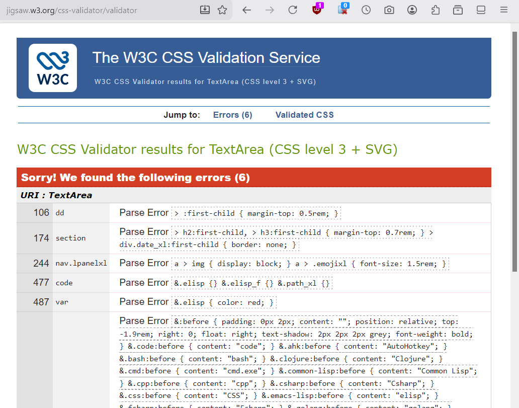This screenshot has width=519, height=408.
Task: Reload the page with the refresh icon
Action: (x=293, y=10)
